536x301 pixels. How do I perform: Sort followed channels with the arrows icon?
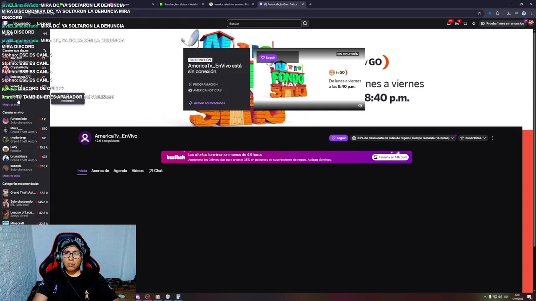(45, 51)
